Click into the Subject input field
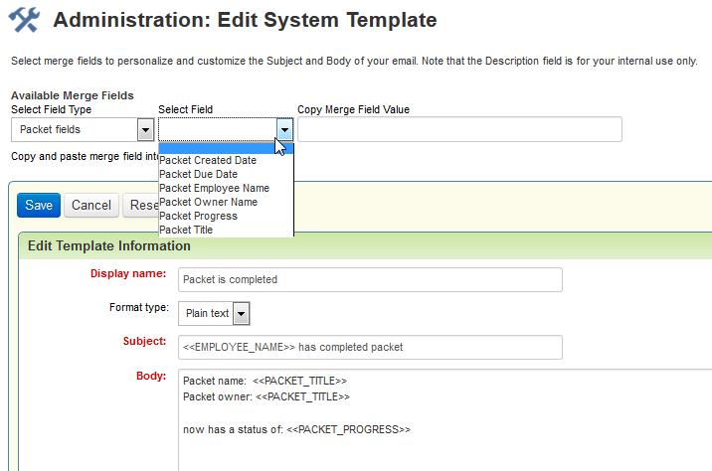Image resolution: width=712 pixels, height=471 pixels. 370,347
